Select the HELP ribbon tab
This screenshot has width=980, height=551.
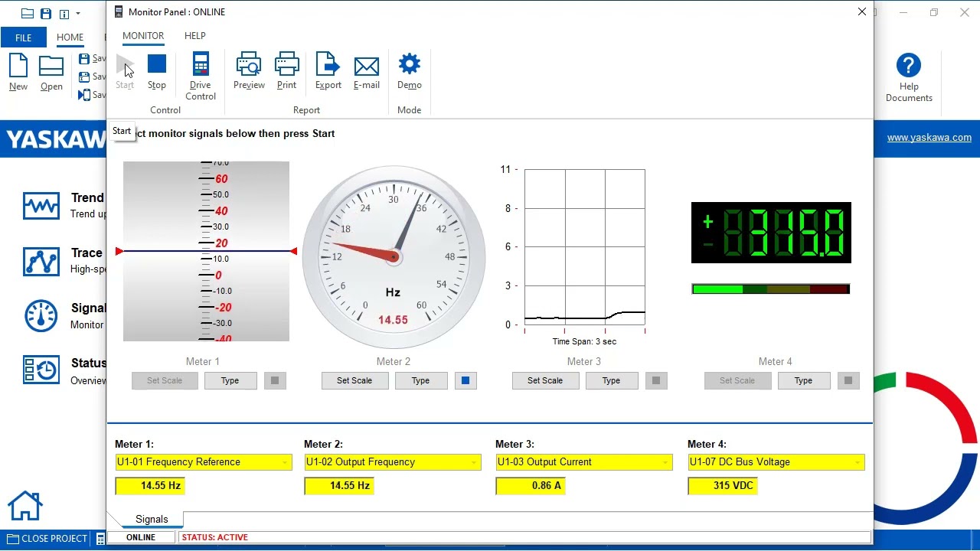(x=194, y=35)
